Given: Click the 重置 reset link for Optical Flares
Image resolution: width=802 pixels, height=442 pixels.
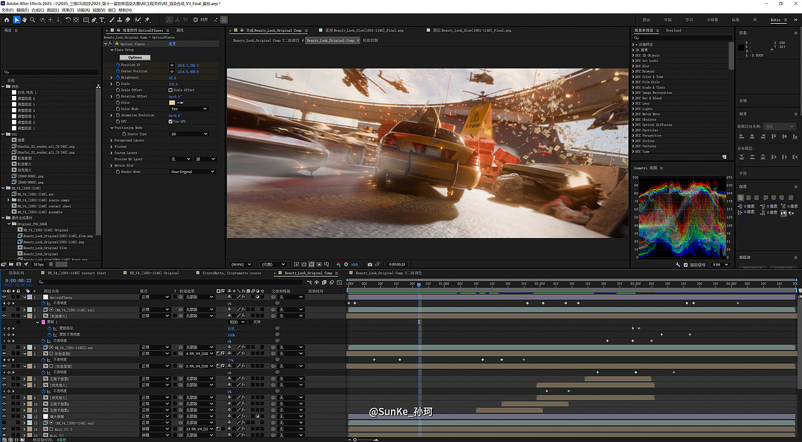Looking at the screenshot, I should click(172, 44).
